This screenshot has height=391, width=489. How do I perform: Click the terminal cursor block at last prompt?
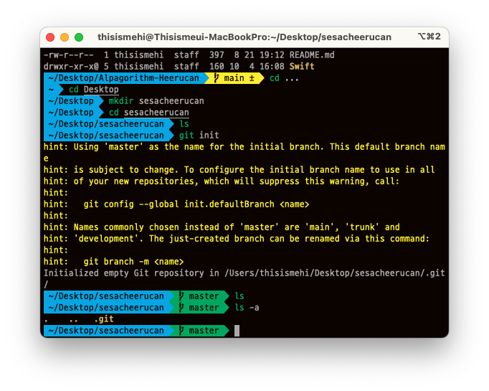237,331
